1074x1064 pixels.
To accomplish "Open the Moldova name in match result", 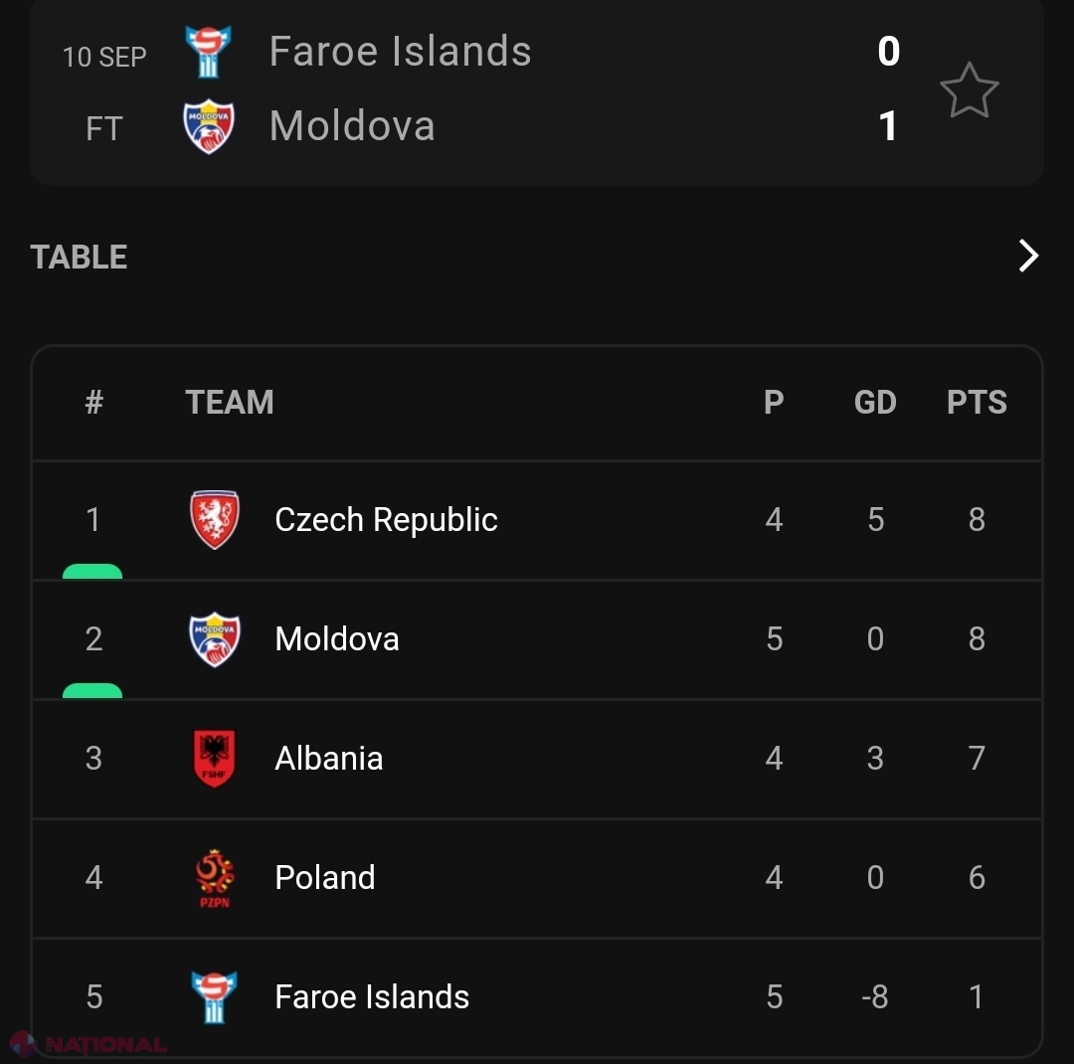I will coord(352,126).
